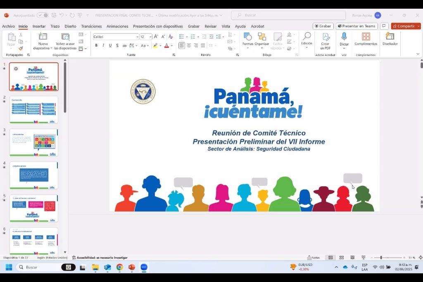The width and height of the screenshot is (423, 282).
Task: Open File Explorer from the taskbar
Action: pos(95,267)
